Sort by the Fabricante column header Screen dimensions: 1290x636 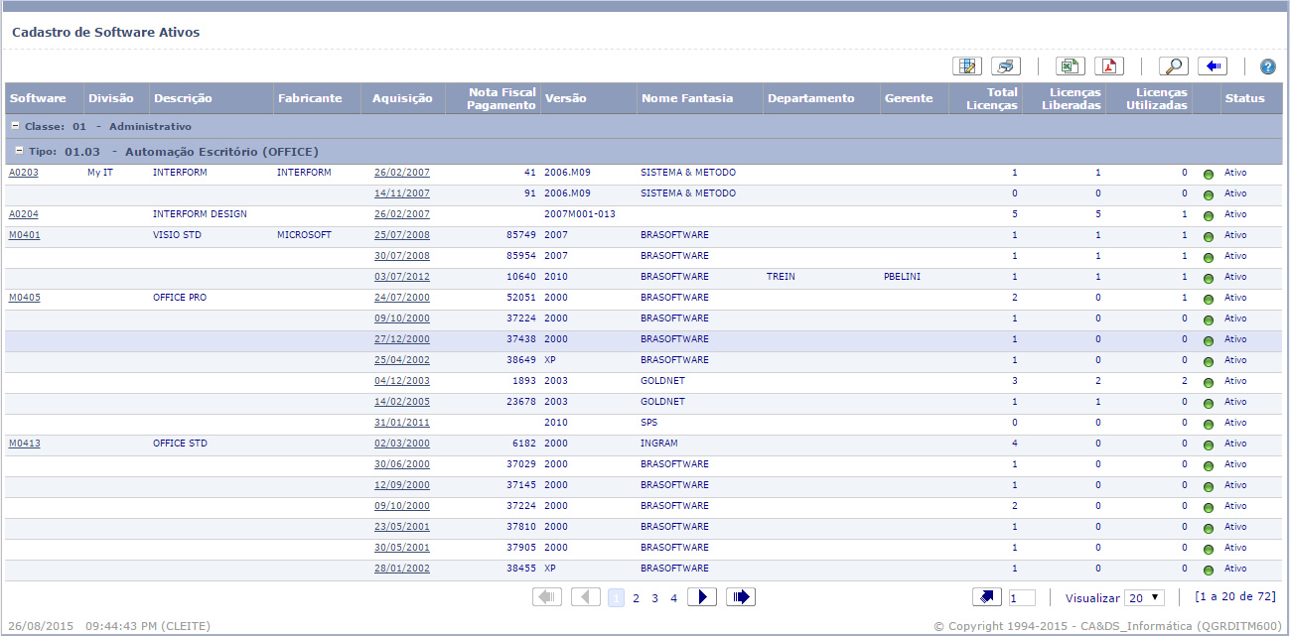pos(310,98)
